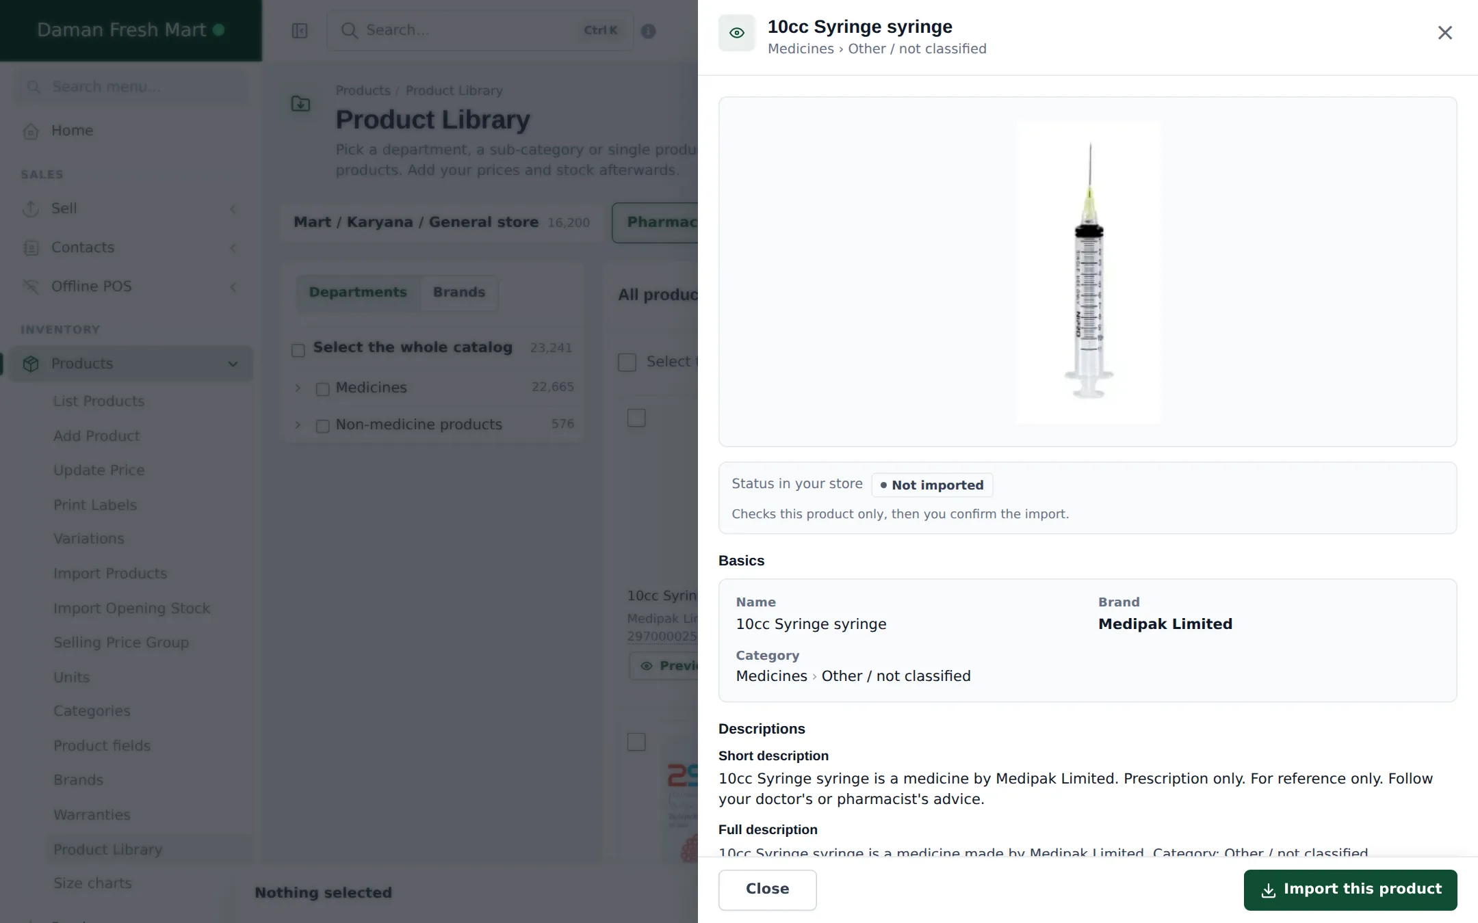Check Select the whole catalog checkbox
This screenshot has height=923, width=1478.
click(x=298, y=351)
